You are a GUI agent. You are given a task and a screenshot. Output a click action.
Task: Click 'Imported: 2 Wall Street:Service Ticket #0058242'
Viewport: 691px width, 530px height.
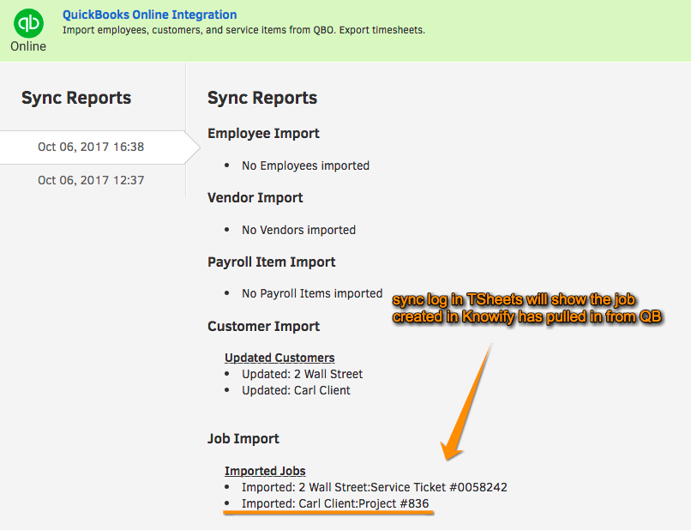pos(374,487)
